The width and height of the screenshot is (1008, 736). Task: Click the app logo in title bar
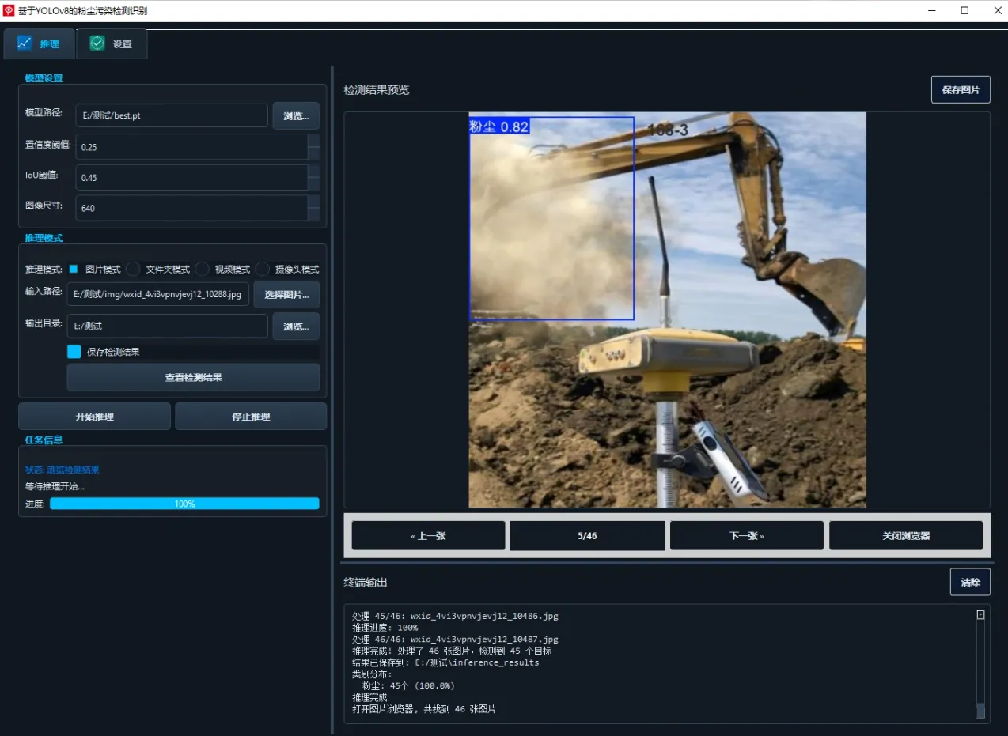(9, 11)
